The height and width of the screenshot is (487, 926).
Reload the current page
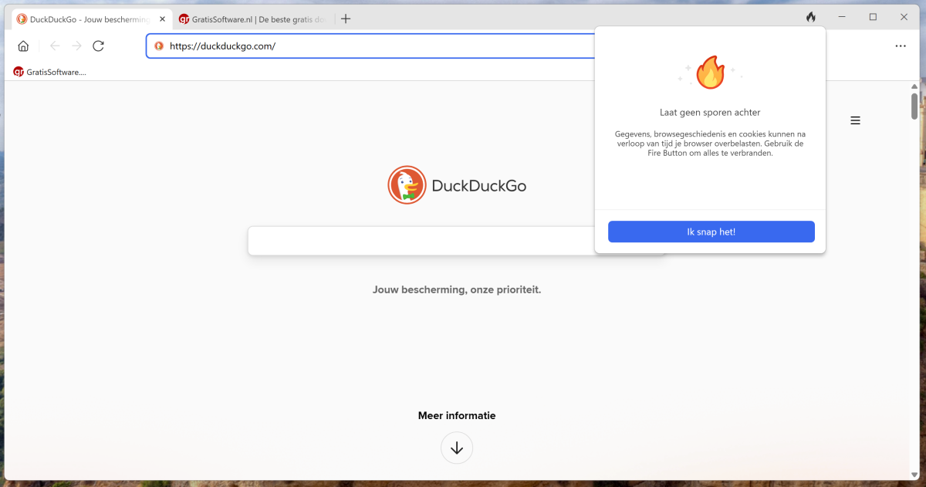click(98, 46)
